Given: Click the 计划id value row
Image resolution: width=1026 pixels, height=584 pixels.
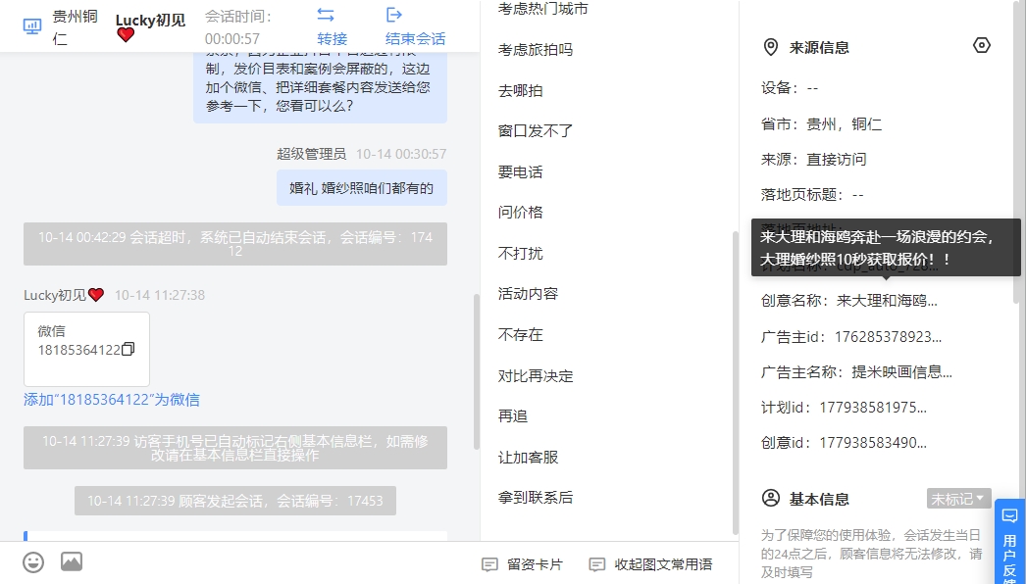Looking at the screenshot, I should click(844, 408).
